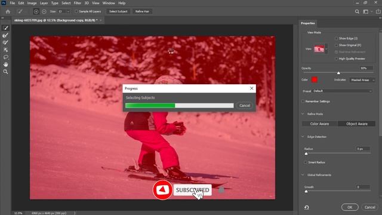
Task: Expand the left toolbar double-arrow
Action: pos(2,18)
